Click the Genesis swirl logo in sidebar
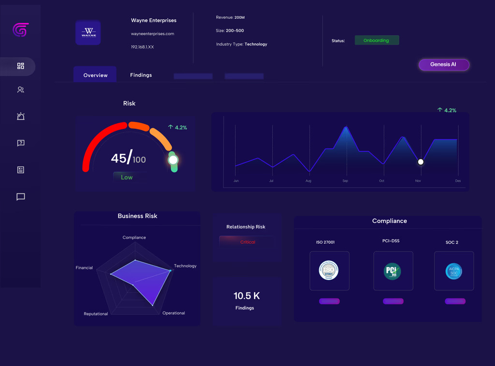This screenshot has height=366, width=495. tap(21, 30)
